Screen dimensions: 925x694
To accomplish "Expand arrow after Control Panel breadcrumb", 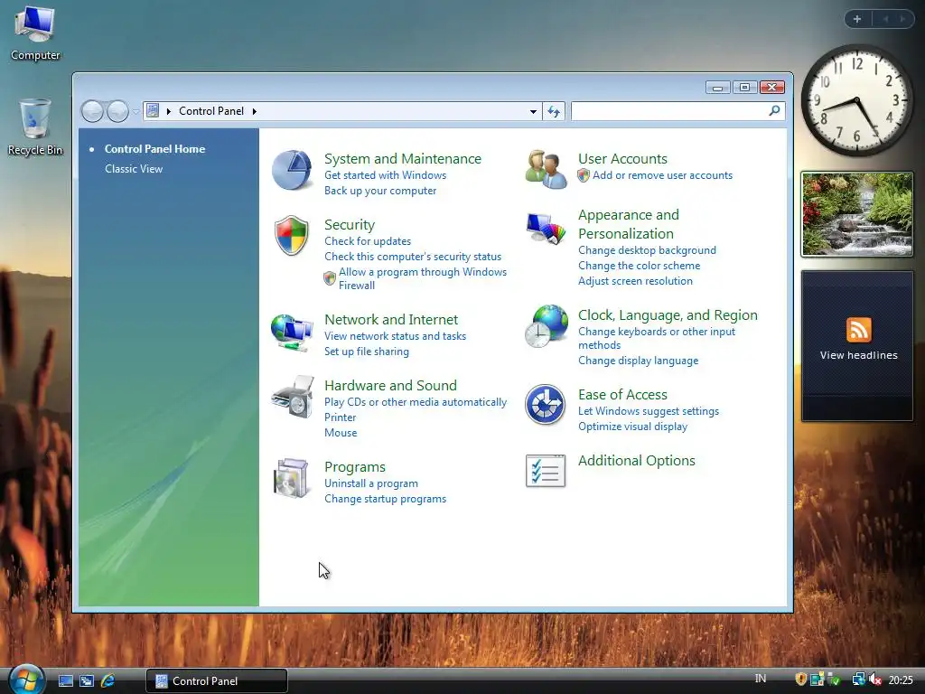I will (x=254, y=111).
